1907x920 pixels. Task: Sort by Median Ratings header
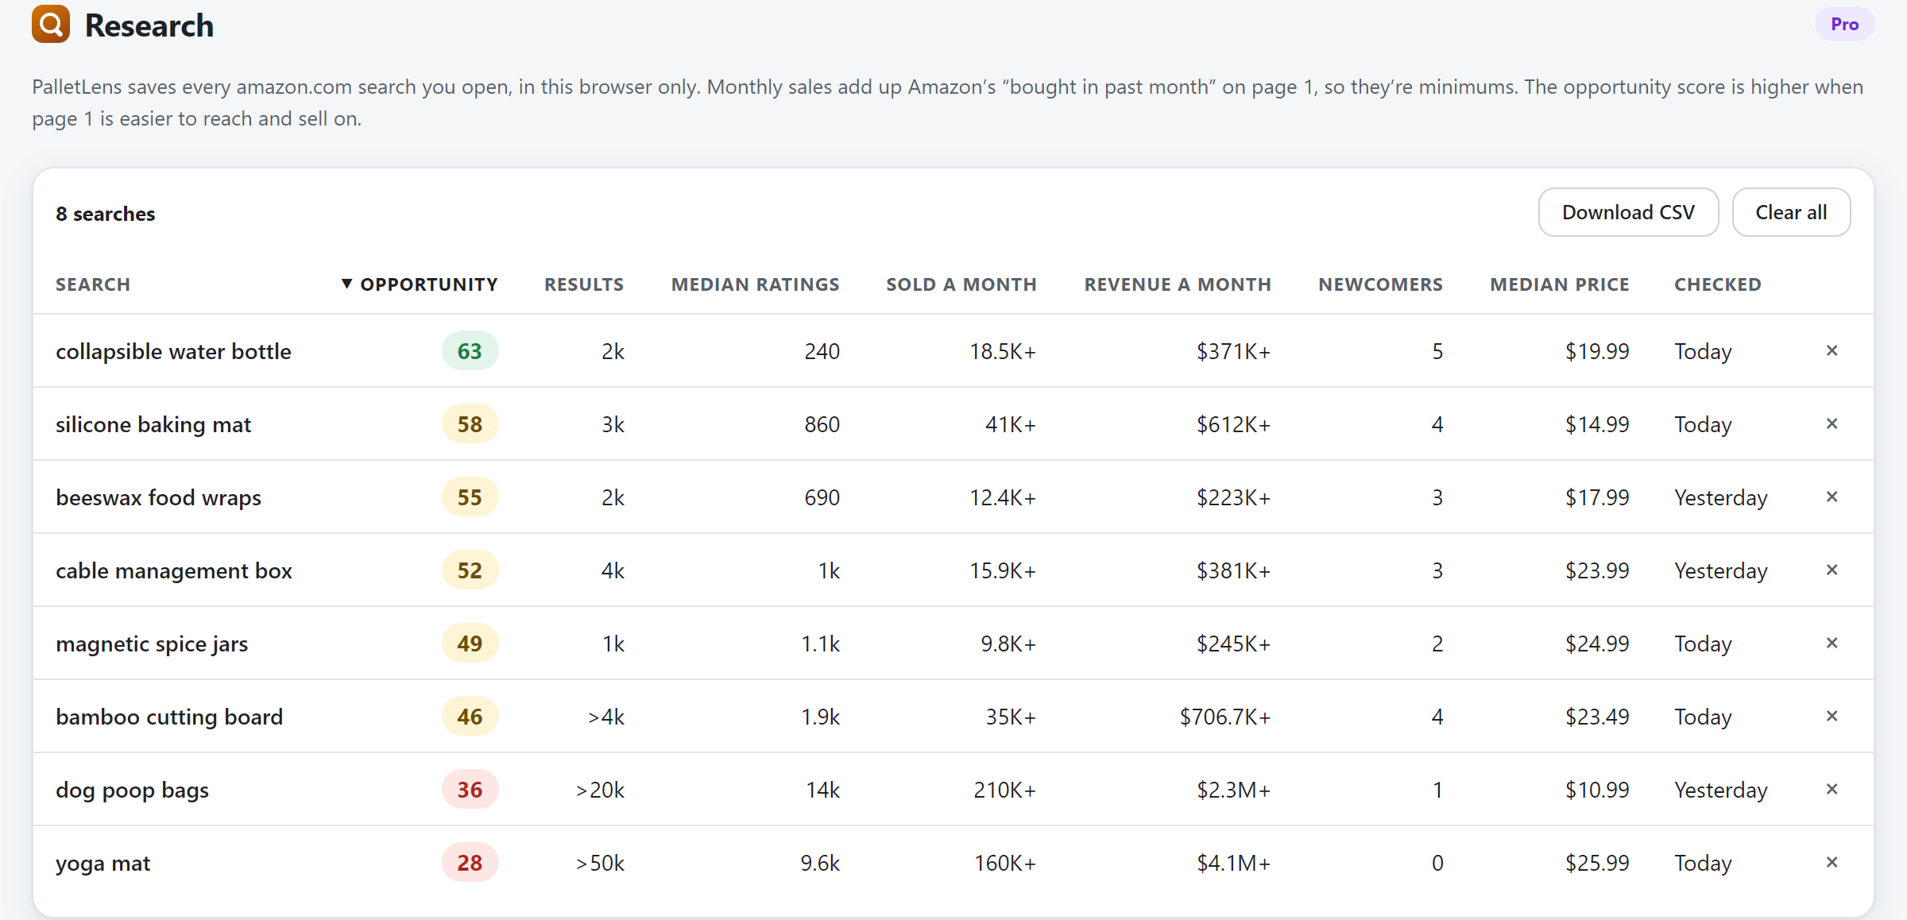pos(756,284)
